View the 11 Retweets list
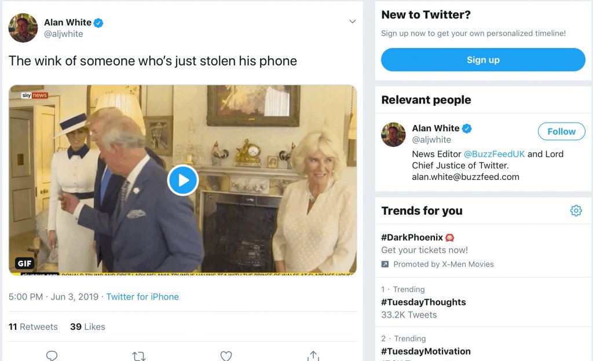Screen dimensions: 593x361 (x=33, y=327)
